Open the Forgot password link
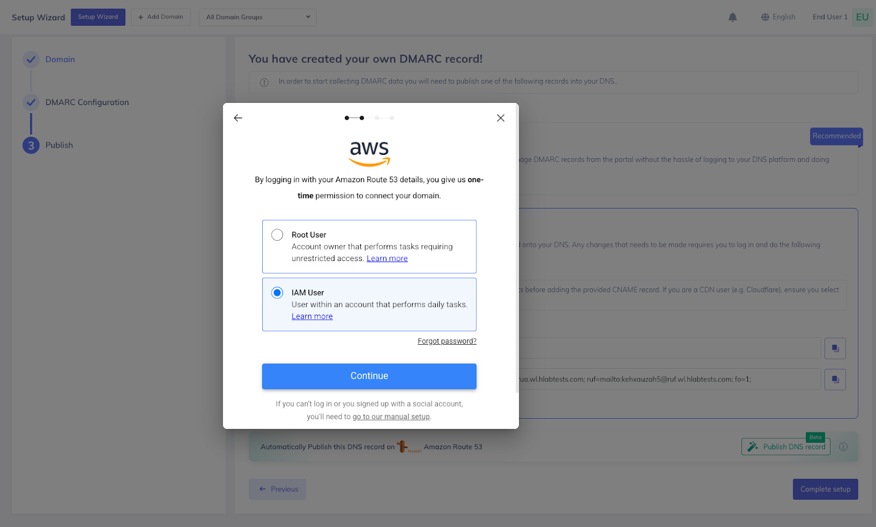This screenshot has height=527, width=876. 447,341
